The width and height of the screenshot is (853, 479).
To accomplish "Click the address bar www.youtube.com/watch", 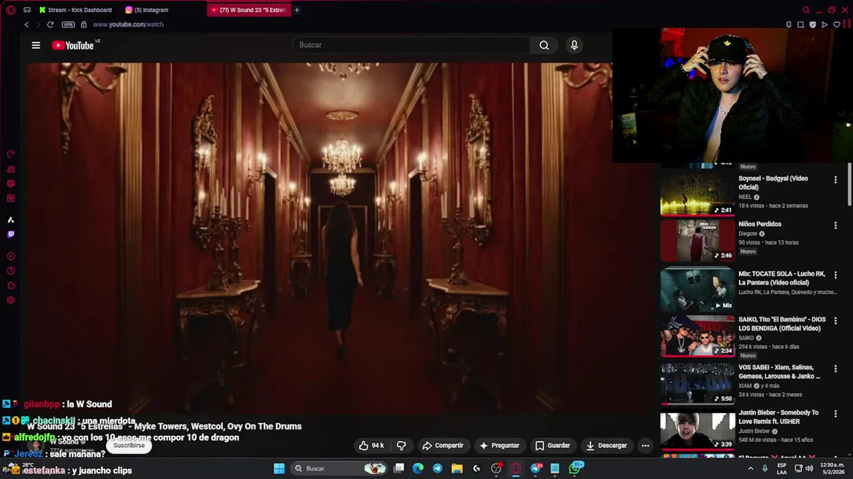I will 128,25.
